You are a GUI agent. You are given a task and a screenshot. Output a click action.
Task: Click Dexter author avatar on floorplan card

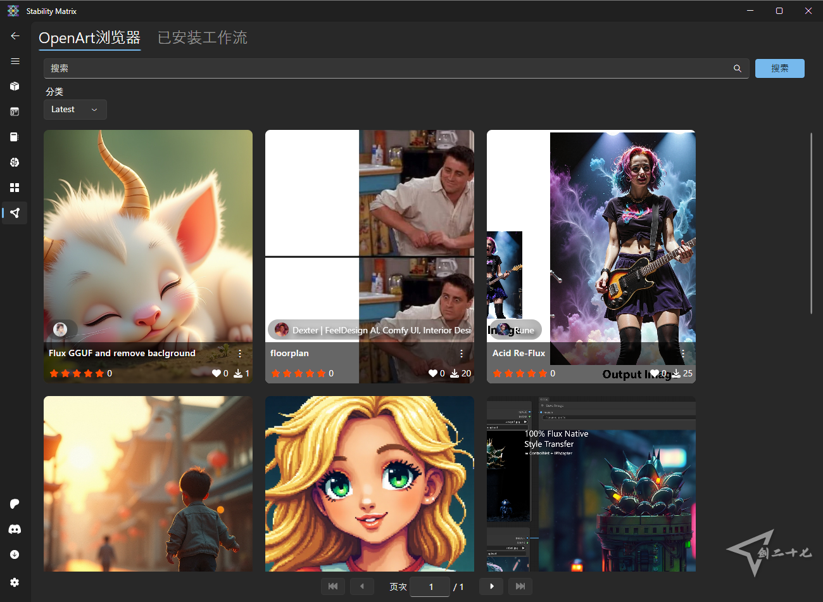click(282, 330)
